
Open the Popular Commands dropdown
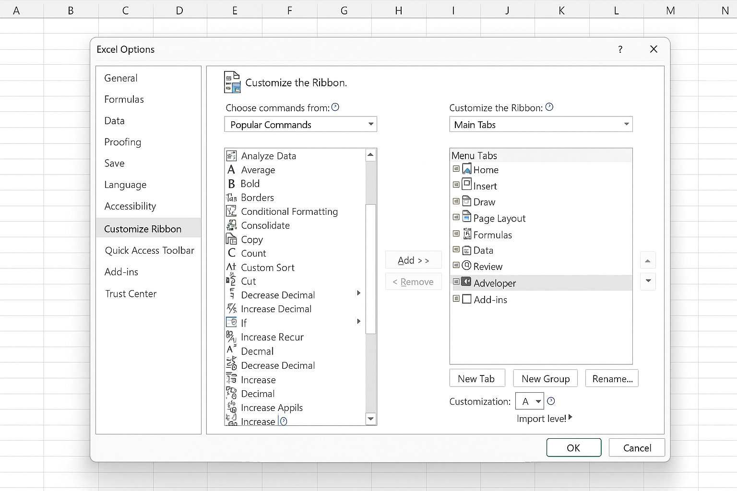pos(300,124)
